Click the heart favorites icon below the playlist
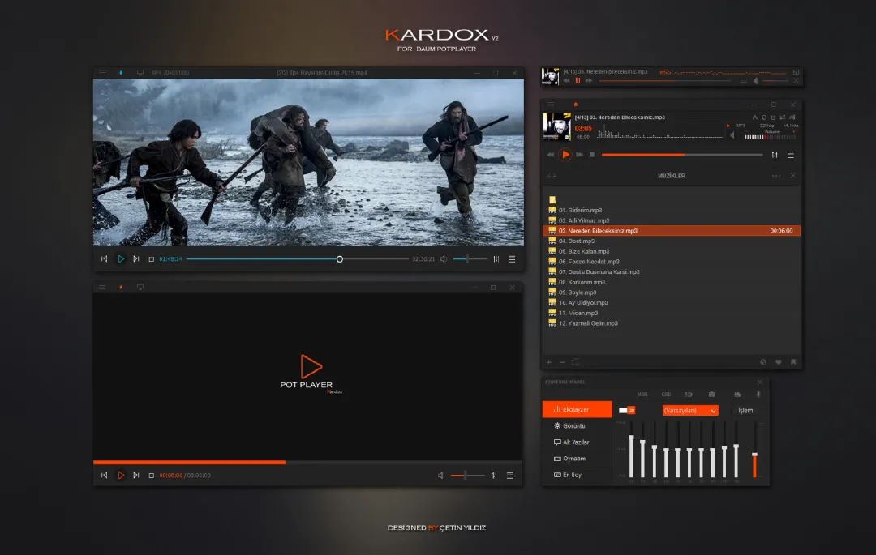 [x=779, y=362]
